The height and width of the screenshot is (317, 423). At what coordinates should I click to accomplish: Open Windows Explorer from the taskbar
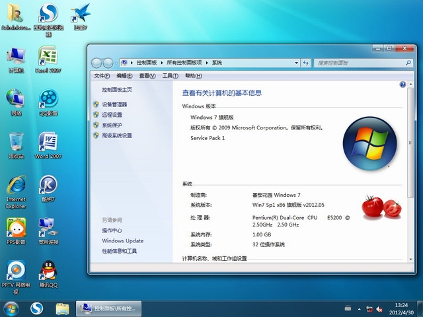[62, 309]
